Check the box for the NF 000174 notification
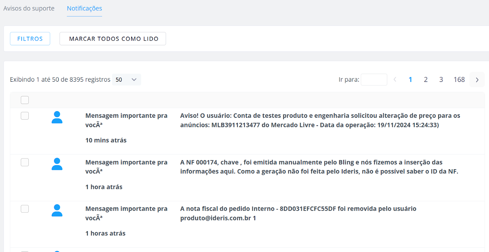 tap(25, 162)
